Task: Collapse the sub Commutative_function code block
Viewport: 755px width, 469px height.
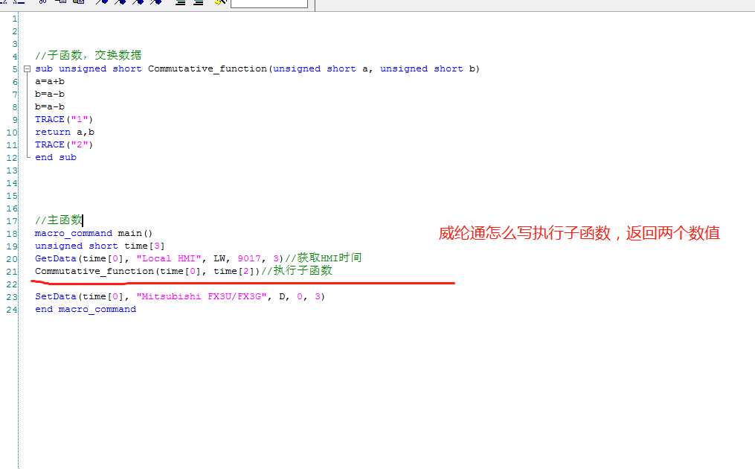Action: click(28, 68)
